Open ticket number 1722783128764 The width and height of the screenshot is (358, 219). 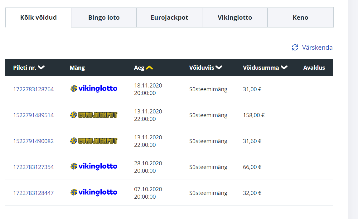pos(33,89)
